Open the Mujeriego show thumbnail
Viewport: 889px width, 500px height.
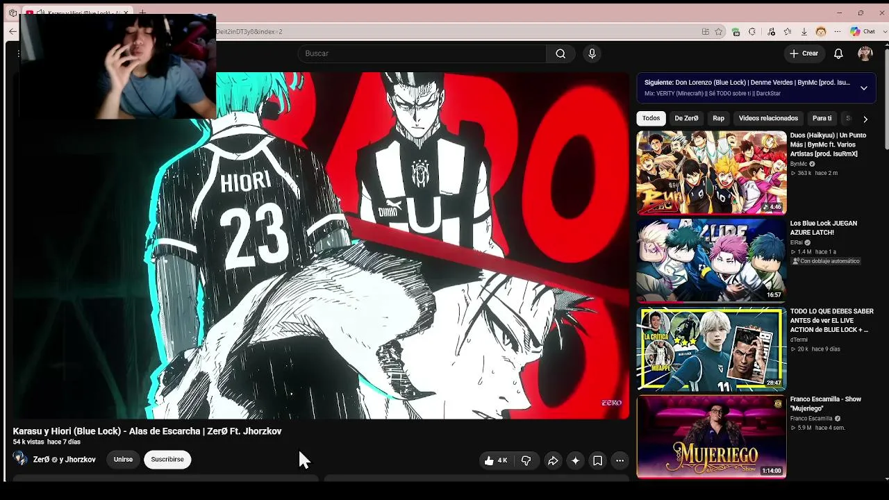pos(711,437)
